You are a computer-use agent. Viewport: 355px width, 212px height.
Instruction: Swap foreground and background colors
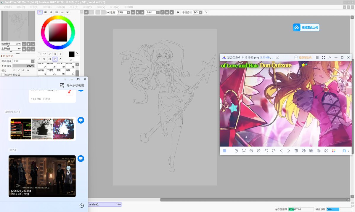click(77, 53)
